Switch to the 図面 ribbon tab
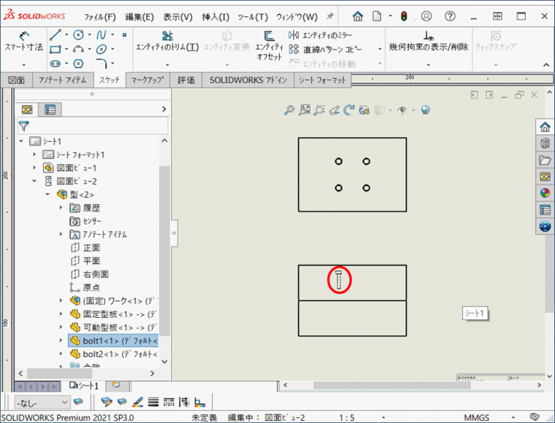Viewport: 555px width, 423px height. click(x=16, y=80)
